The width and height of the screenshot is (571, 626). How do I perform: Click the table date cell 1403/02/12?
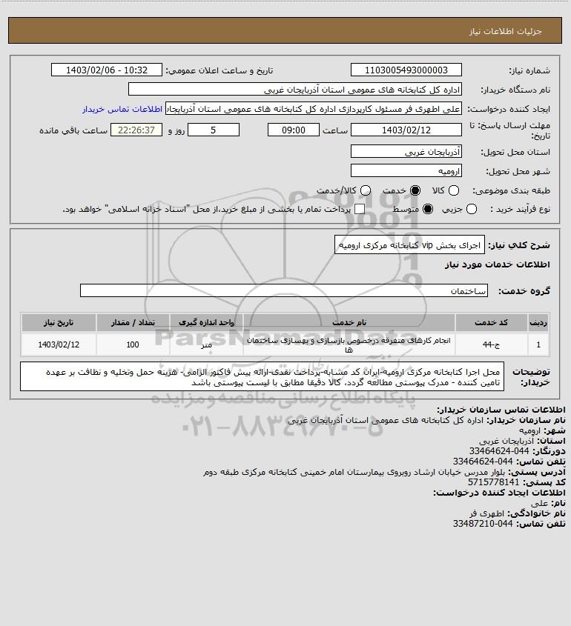pos(59,344)
